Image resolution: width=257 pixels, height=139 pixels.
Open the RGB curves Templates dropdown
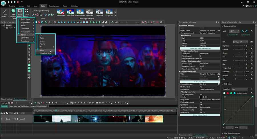click(240, 89)
